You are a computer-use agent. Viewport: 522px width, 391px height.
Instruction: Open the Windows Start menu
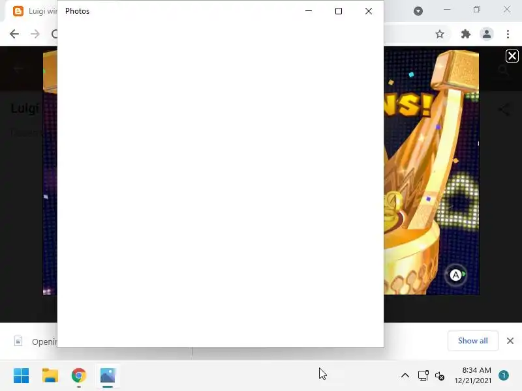point(21,376)
